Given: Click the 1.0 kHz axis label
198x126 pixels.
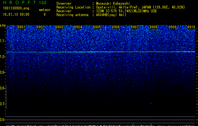Looking at the screenshot, I should tap(3, 57).
